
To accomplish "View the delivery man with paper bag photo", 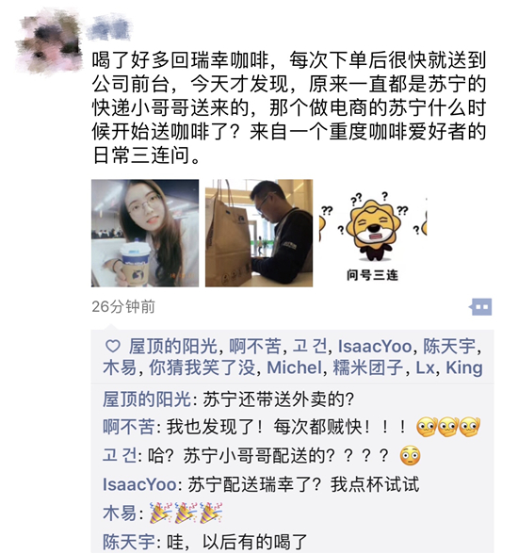I will (259, 233).
